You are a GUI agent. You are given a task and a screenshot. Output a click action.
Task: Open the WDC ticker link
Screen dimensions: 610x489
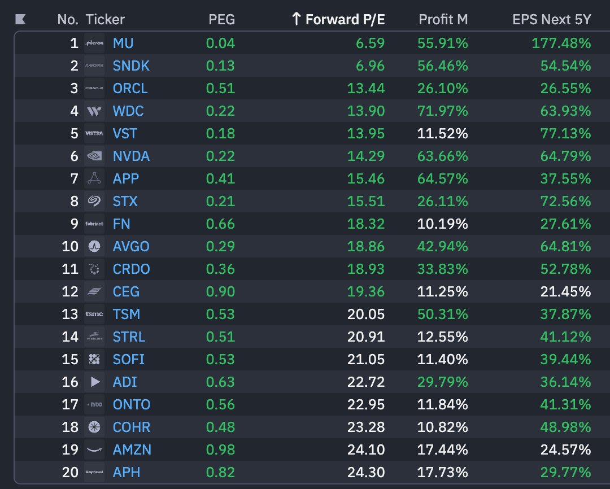click(x=128, y=111)
